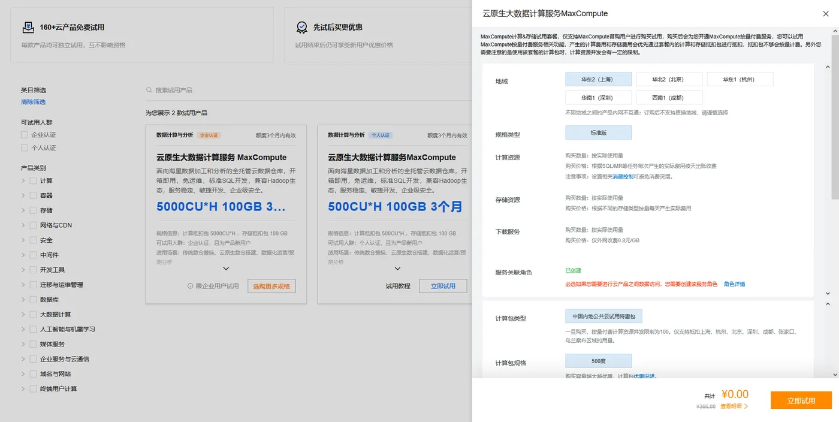Image resolution: width=839 pixels, height=422 pixels.
Task: Select the 标准版 spec type
Action: click(598, 132)
